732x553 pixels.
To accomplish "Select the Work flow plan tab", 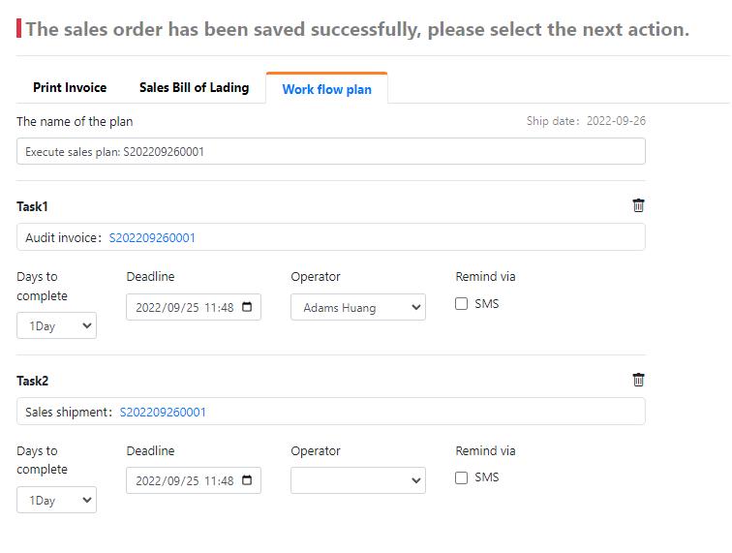I will pyautogui.click(x=327, y=89).
